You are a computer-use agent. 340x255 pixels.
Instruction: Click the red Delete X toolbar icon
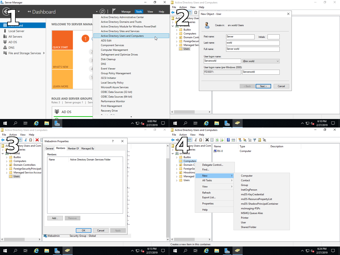click(x=37, y=140)
